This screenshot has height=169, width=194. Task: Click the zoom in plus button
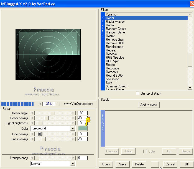[40, 104]
